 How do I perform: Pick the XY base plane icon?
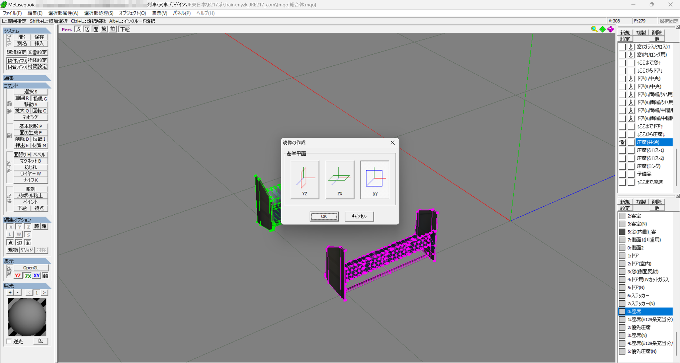(x=375, y=180)
